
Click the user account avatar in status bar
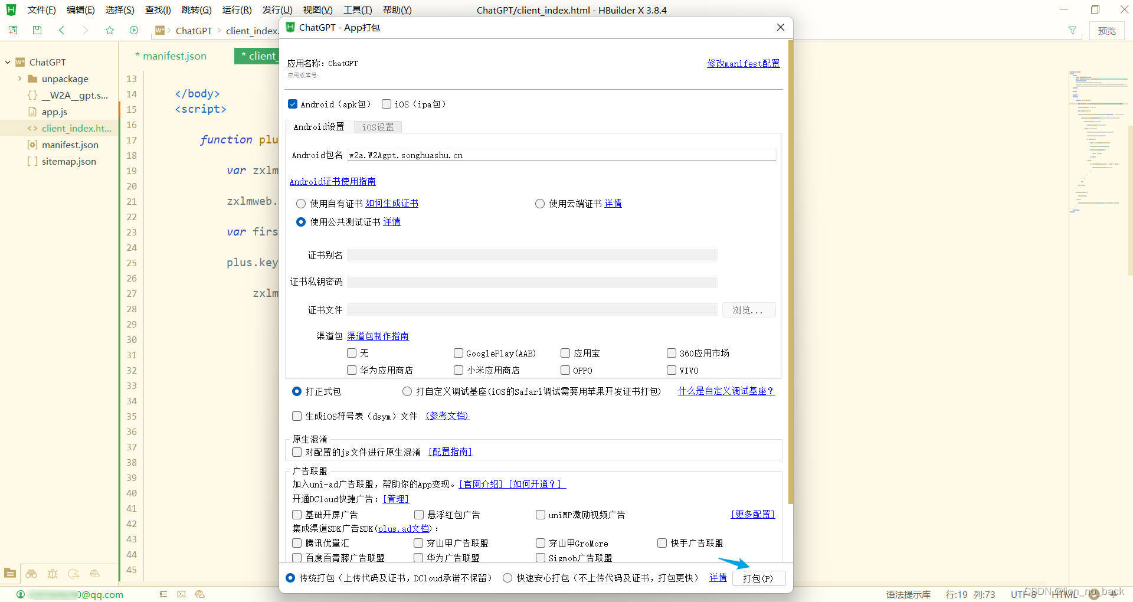pyautogui.click(x=21, y=594)
